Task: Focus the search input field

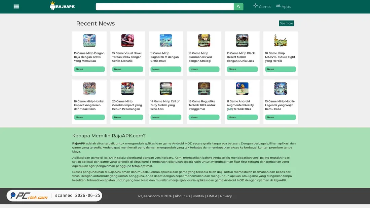Action: [165, 7]
